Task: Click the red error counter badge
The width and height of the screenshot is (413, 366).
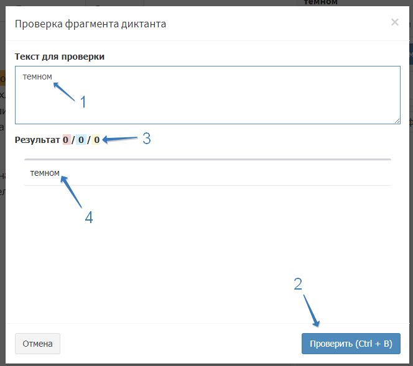Action: (67, 140)
